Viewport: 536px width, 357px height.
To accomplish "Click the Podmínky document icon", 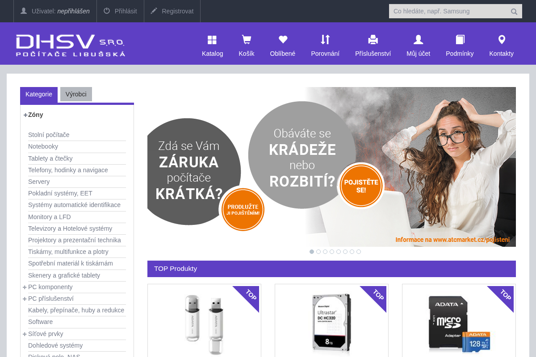I will tap(460, 40).
